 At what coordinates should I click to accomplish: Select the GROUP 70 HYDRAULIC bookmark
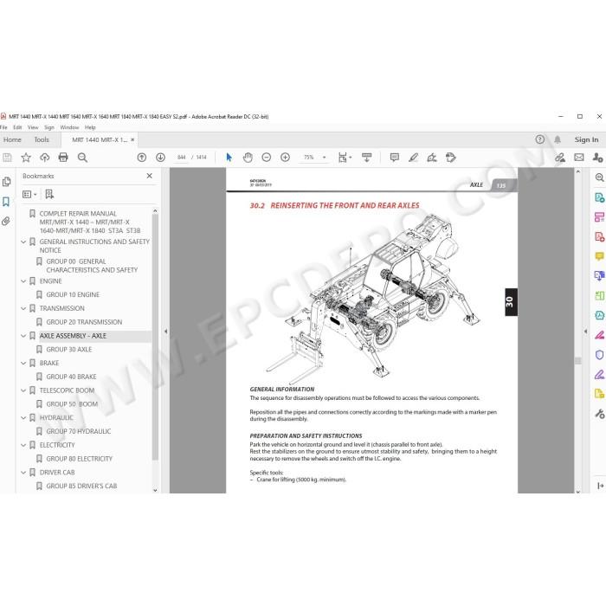pyautogui.click(x=79, y=431)
